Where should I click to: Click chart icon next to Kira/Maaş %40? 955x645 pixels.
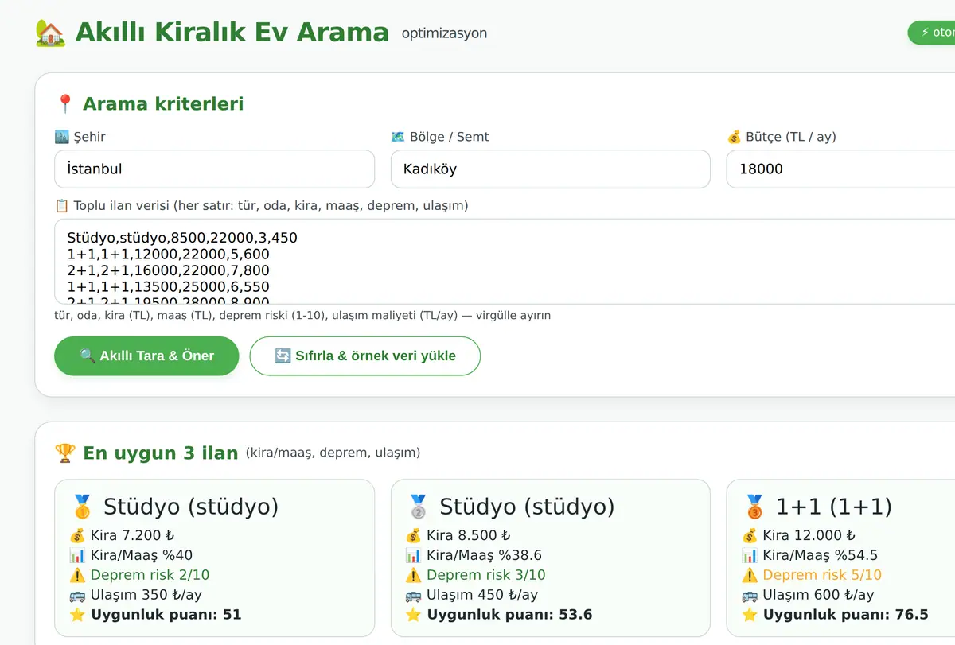pyautogui.click(x=77, y=555)
